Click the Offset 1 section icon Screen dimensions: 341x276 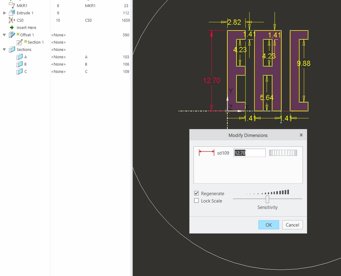point(12,35)
